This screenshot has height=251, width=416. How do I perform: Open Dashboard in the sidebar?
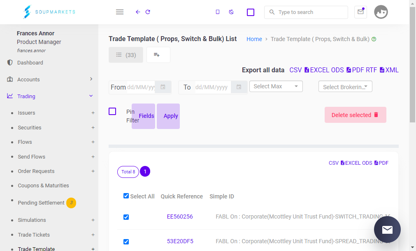tap(30, 63)
